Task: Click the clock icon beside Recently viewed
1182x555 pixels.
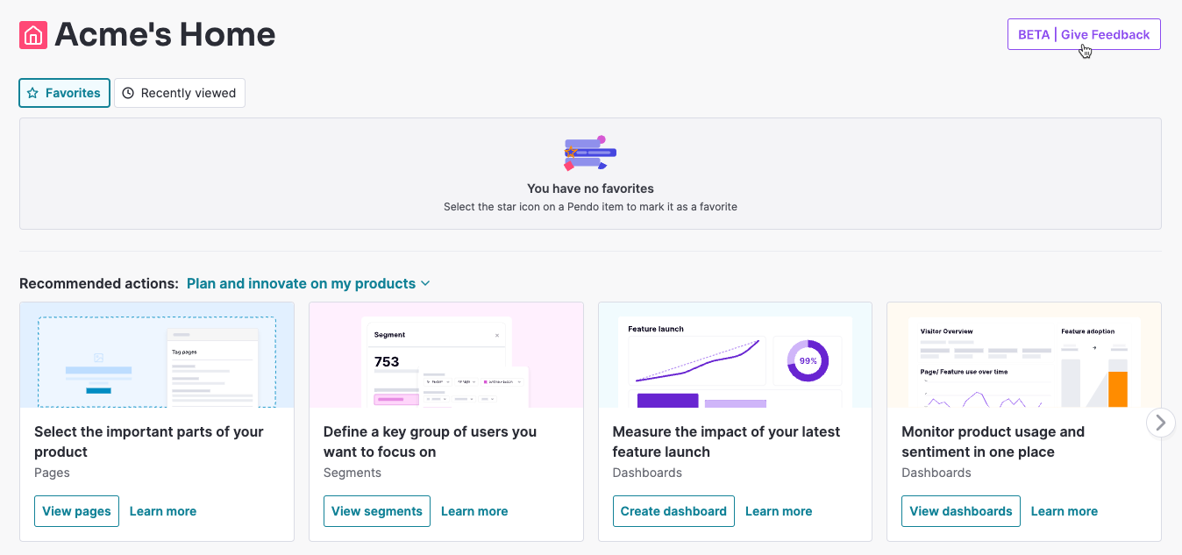Action: coord(129,92)
